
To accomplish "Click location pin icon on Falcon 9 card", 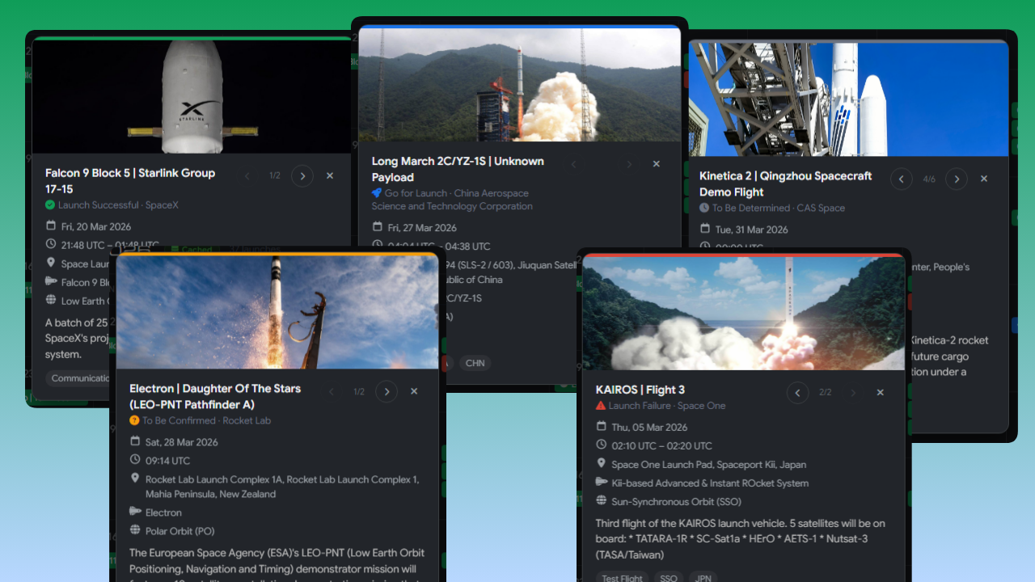I will [x=51, y=263].
